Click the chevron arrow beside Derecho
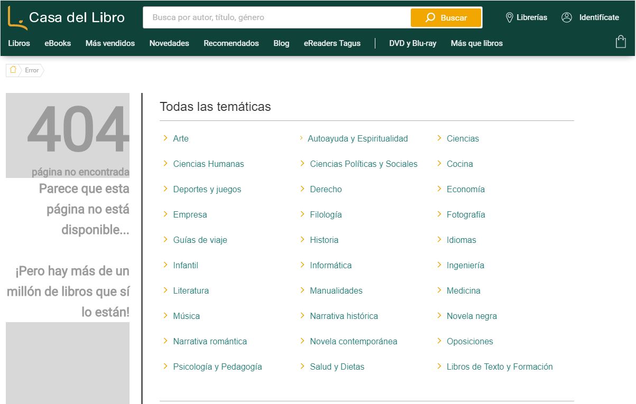This screenshot has width=636, height=404. (x=302, y=189)
